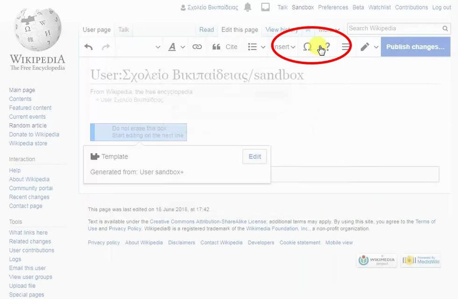Click the bulleted list icon

click(x=252, y=47)
